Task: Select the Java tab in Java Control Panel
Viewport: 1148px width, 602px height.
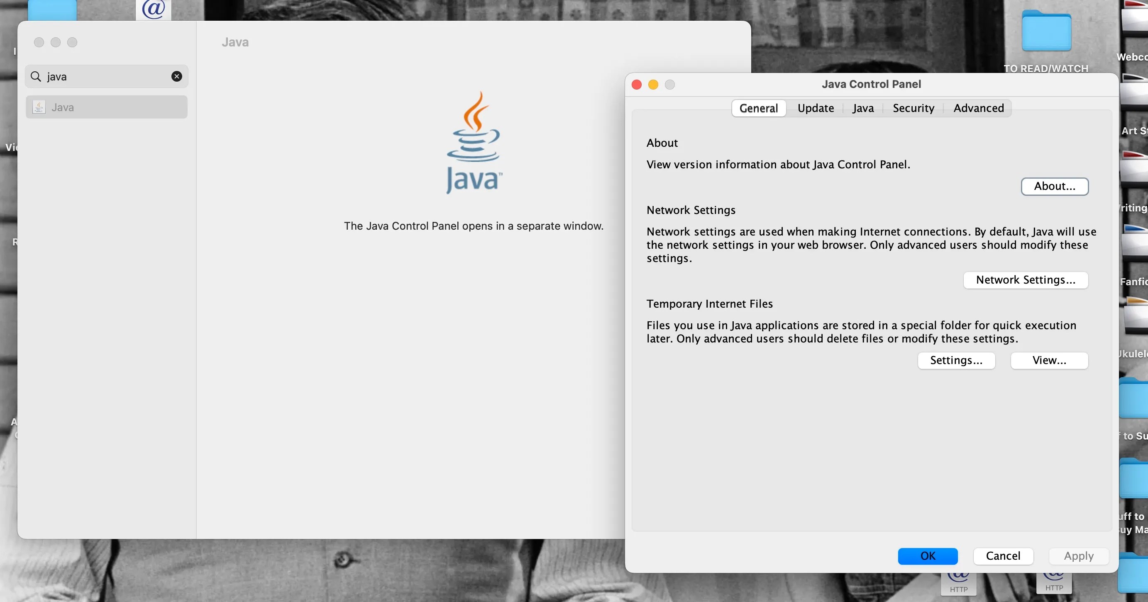Action: 863,108
